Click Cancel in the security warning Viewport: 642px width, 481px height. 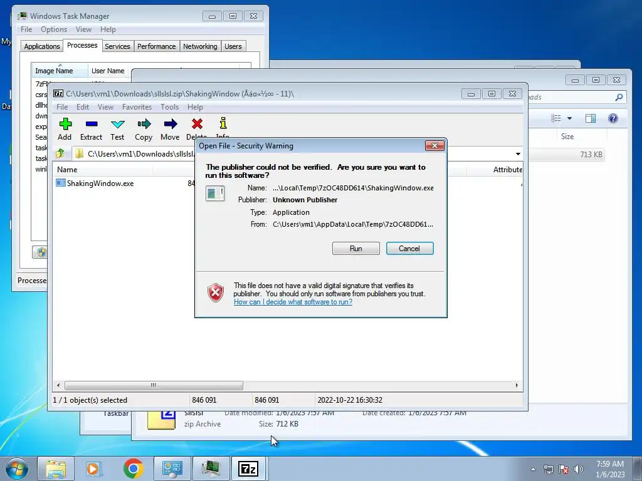[x=409, y=248]
